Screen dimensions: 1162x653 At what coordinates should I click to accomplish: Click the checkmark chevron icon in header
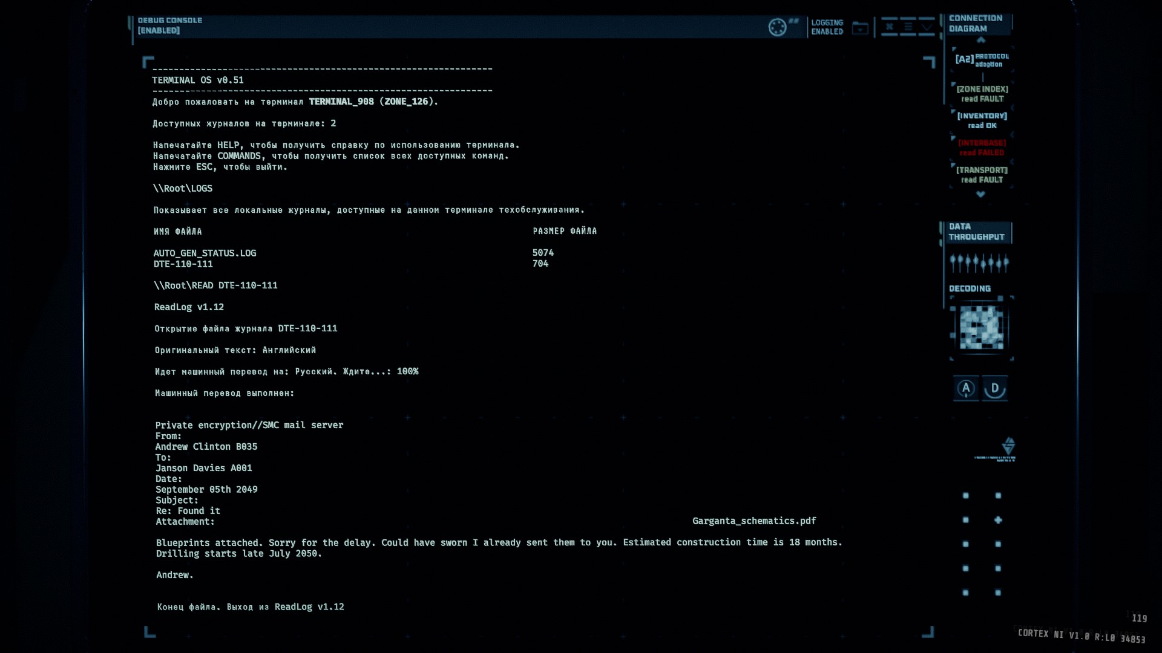pyautogui.click(x=927, y=27)
